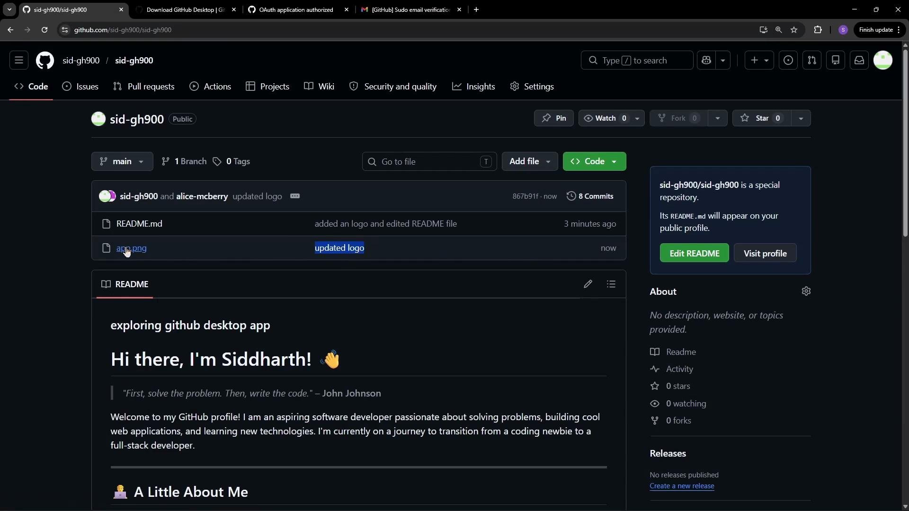The image size is (909, 511).
Task: Click the Visit profile button
Action: click(x=765, y=253)
